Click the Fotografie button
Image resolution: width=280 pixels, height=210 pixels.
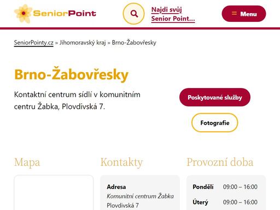point(215,122)
